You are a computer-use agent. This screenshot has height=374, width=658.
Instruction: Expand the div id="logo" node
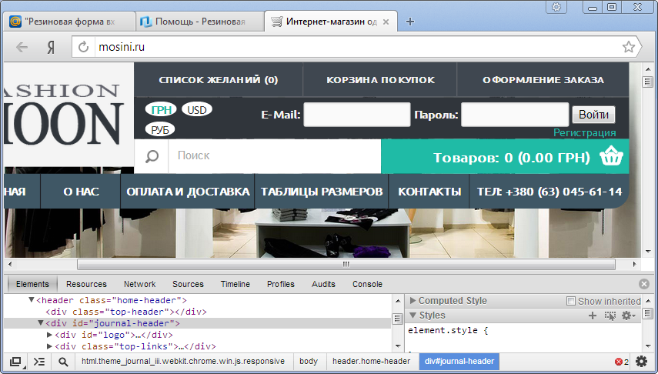pos(49,335)
